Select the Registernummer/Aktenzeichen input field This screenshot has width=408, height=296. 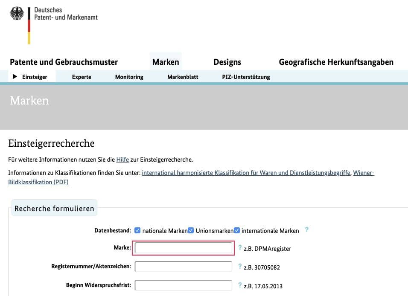[x=184, y=266]
